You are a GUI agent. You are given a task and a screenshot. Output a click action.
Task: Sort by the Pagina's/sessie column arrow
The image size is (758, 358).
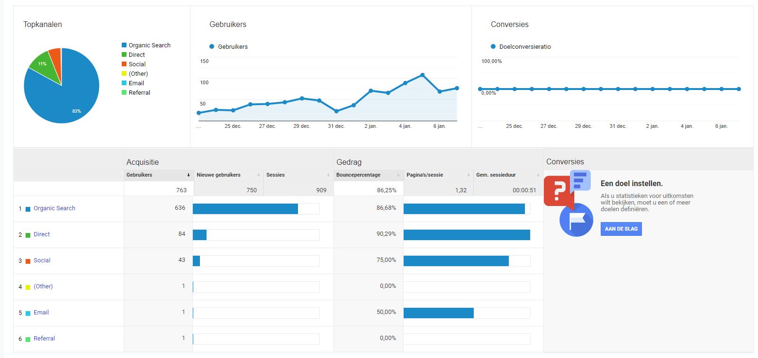tap(469, 175)
